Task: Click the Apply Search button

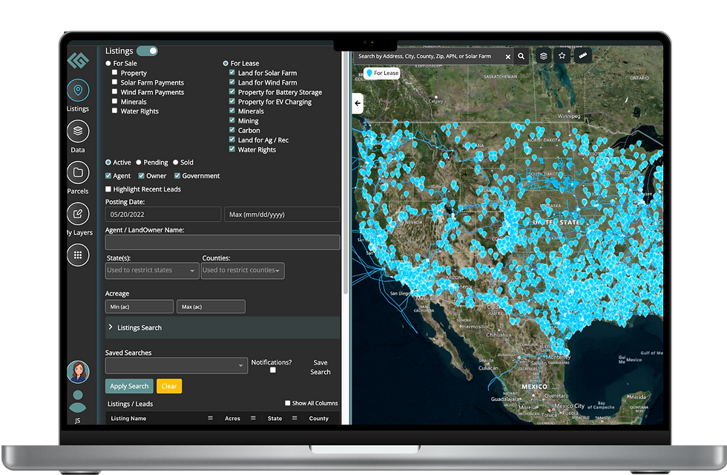Action: (x=128, y=386)
